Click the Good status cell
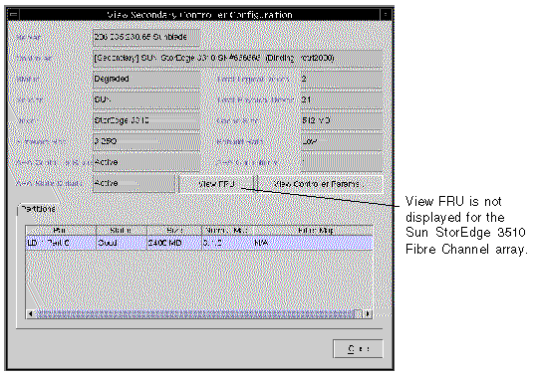The height and width of the screenshot is (376, 535). [x=122, y=243]
